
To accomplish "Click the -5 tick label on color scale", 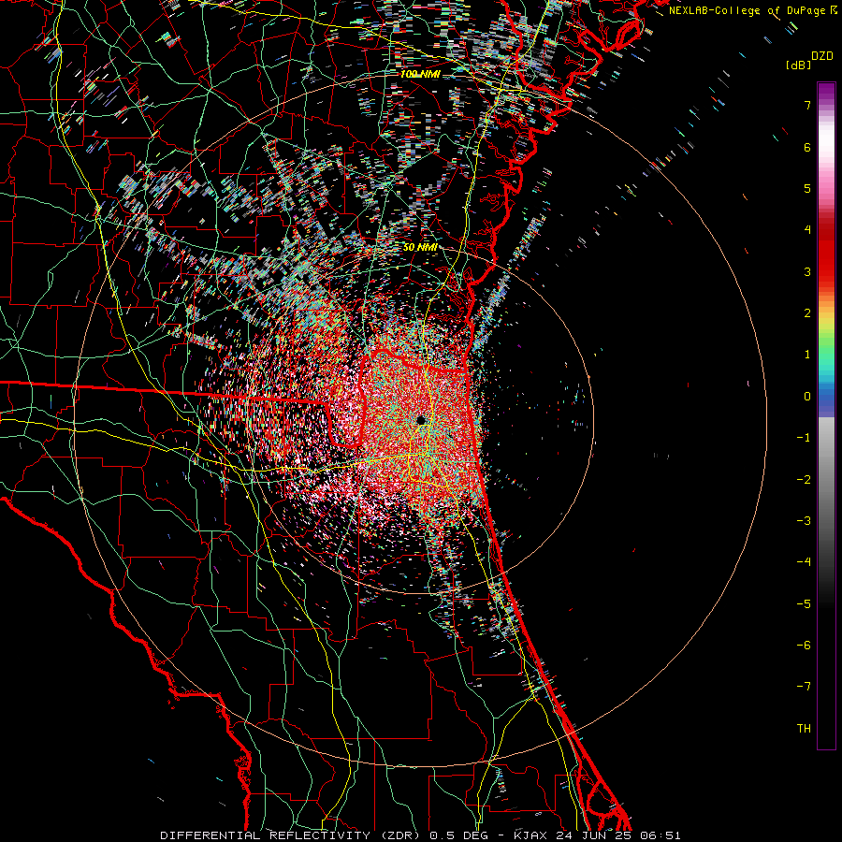I will [x=804, y=604].
